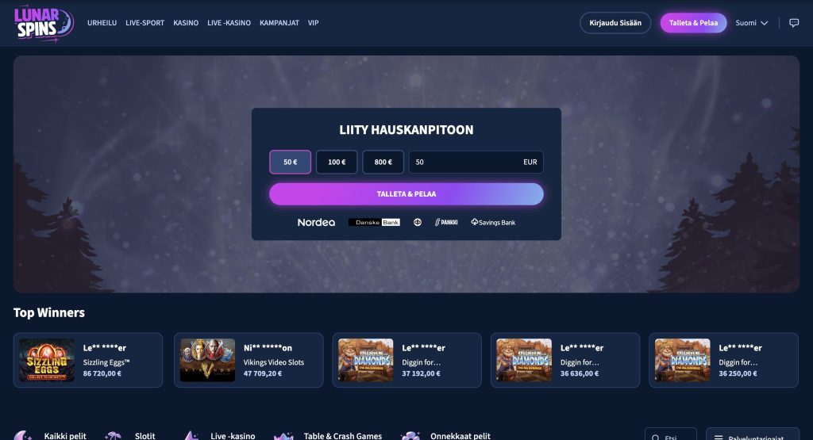Click the Kaikki pelit moon icon
Viewport: 813px width, 440px height.
point(21,436)
